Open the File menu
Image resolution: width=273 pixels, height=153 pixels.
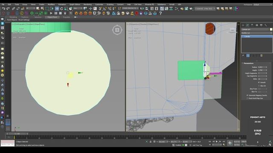(x=3, y=5)
